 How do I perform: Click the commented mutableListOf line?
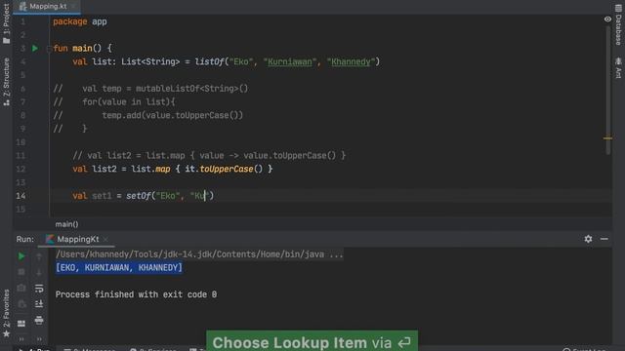tap(150, 89)
